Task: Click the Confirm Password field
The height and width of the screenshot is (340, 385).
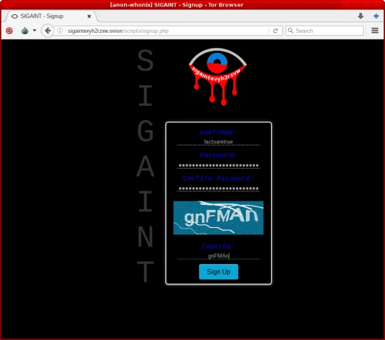Action: (x=218, y=188)
